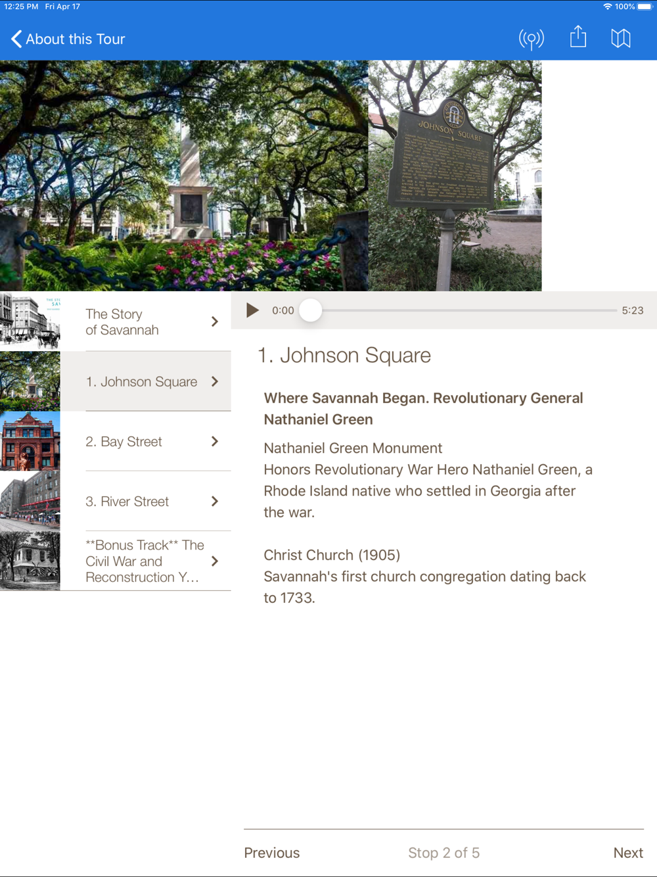
Task: Go to the Previous stop
Action: click(x=272, y=853)
